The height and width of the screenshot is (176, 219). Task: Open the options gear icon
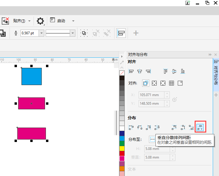click(x=40, y=21)
